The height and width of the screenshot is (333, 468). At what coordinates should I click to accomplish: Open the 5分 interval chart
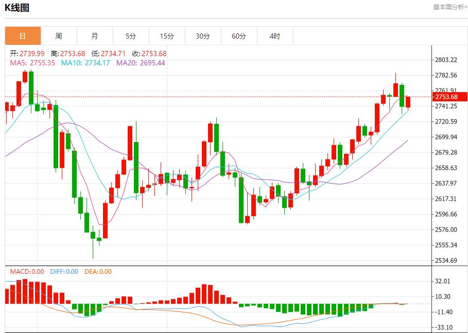pyautogui.click(x=131, y=36)
